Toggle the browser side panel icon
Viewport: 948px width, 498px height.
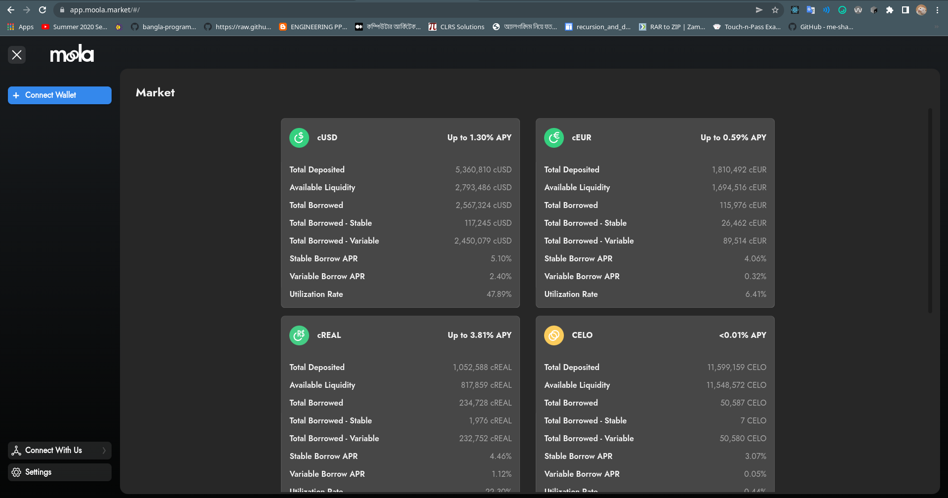[x=905, y=10]
